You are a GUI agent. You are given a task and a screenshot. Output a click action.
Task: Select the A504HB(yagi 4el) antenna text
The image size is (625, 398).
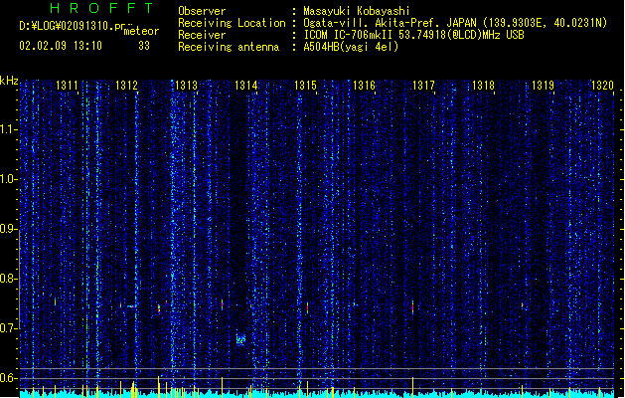point(351,47)
